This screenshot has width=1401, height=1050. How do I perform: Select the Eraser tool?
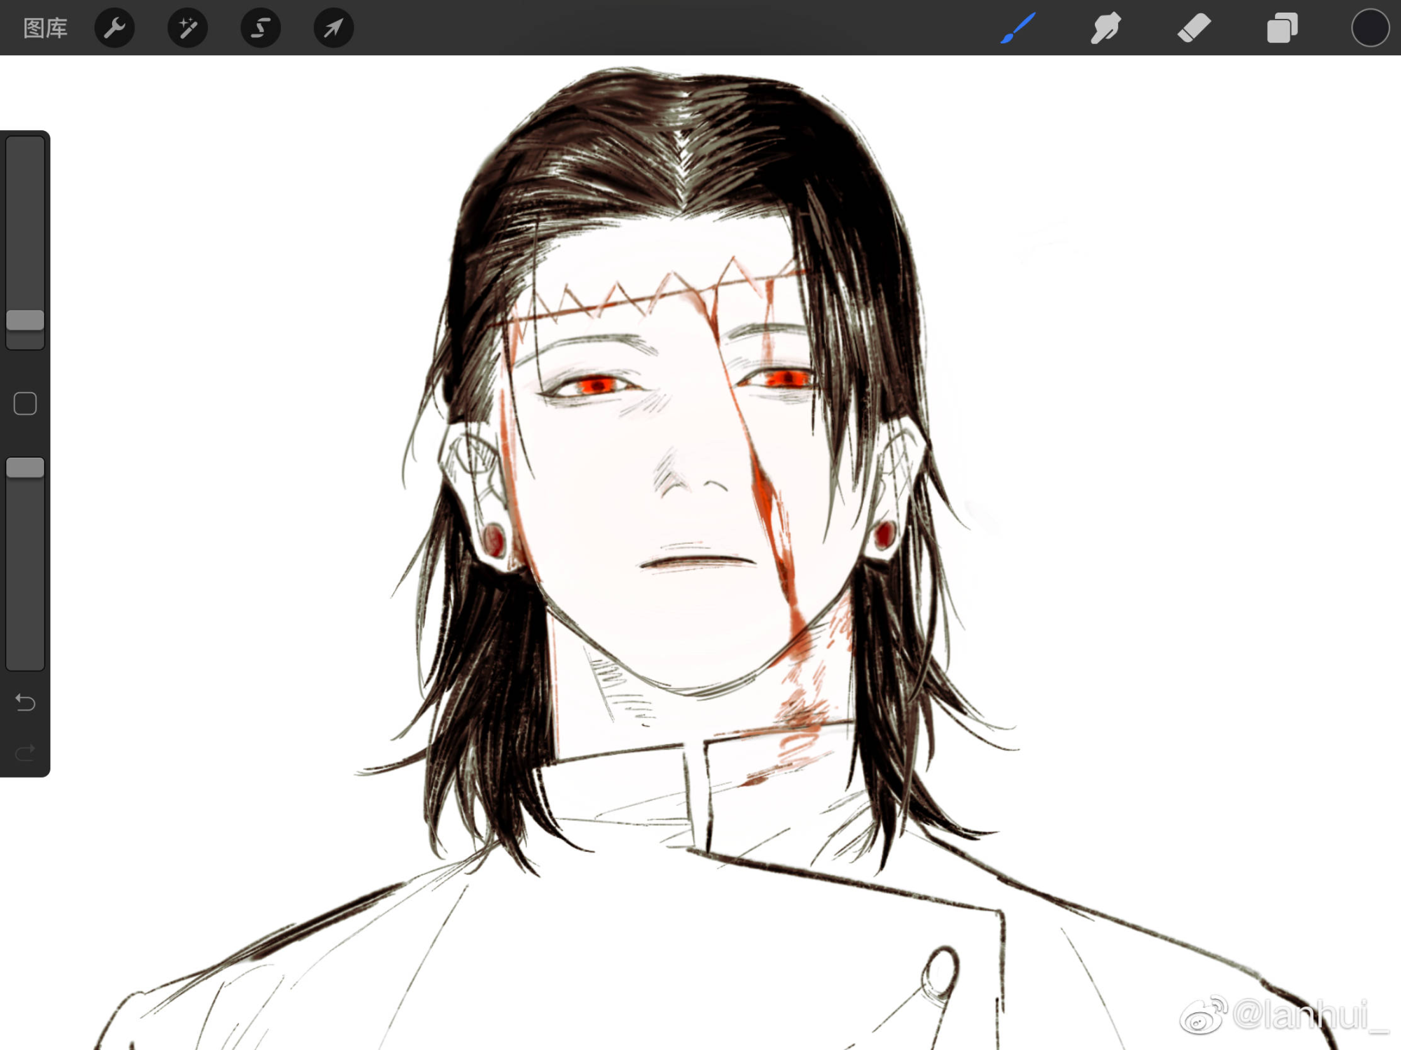tap(1194, 28)
